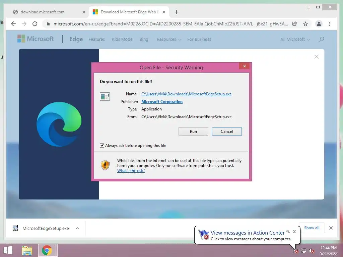
Task: Open the What's the risk? link
Action: tap(131, 171)
